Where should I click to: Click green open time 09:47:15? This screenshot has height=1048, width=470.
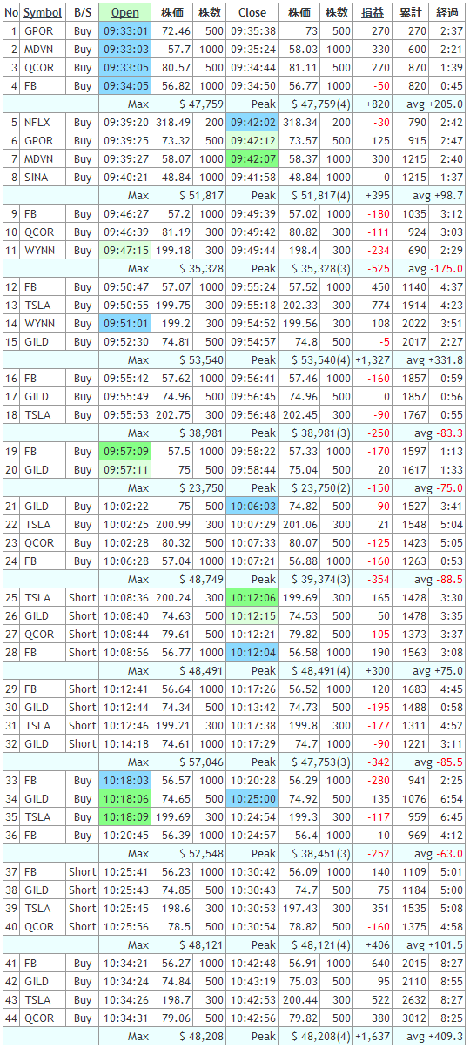(x=125, y=251)
